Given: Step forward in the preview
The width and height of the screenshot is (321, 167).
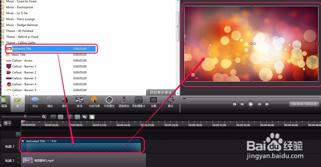Looking at the screenshot, I should pos(259,104).
